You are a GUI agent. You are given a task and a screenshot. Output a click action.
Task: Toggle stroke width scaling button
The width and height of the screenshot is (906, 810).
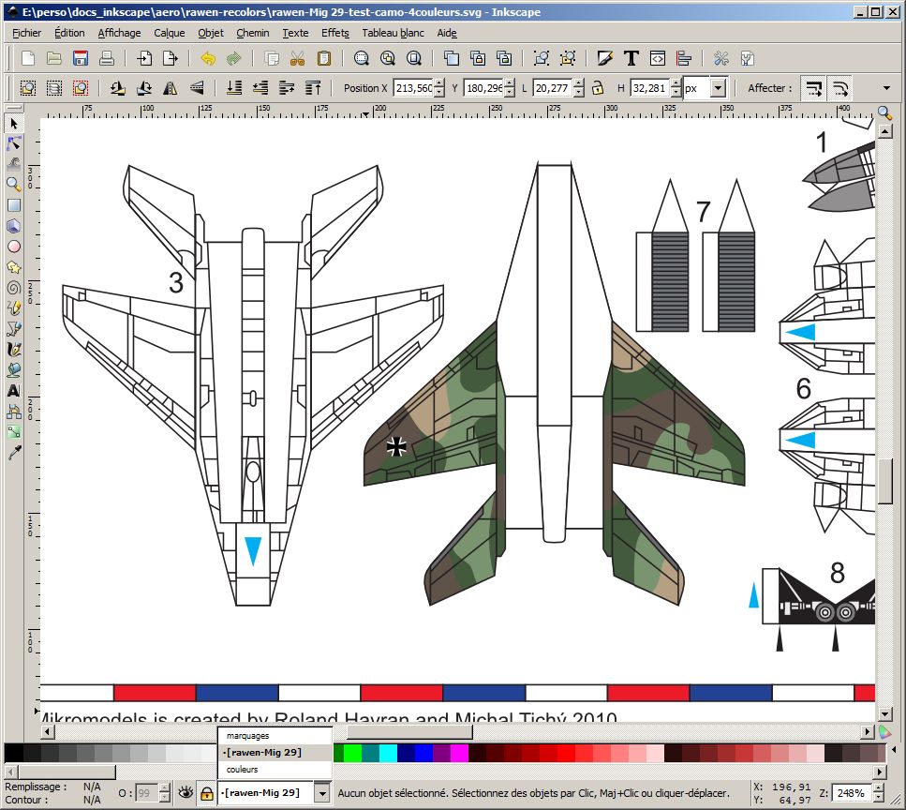(814, 88)
